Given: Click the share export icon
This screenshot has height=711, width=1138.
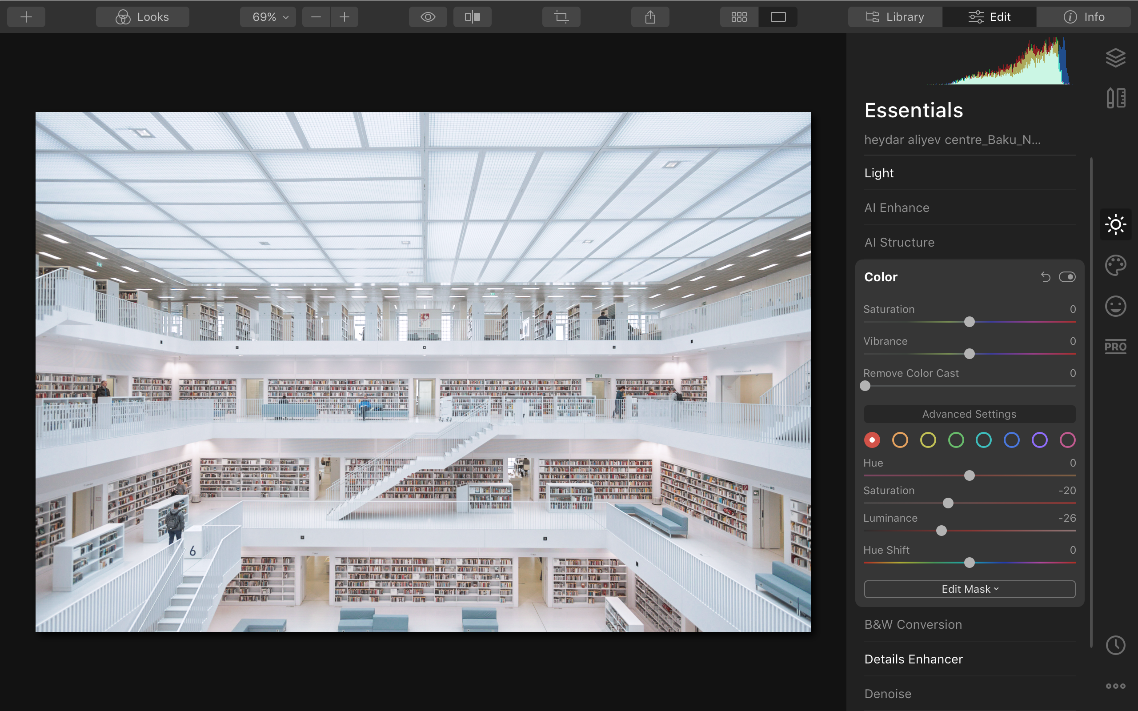Looking at the screenshot, I should (650, 17).
